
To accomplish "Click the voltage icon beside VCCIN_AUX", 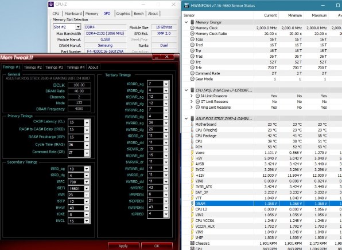I will 192,226.
